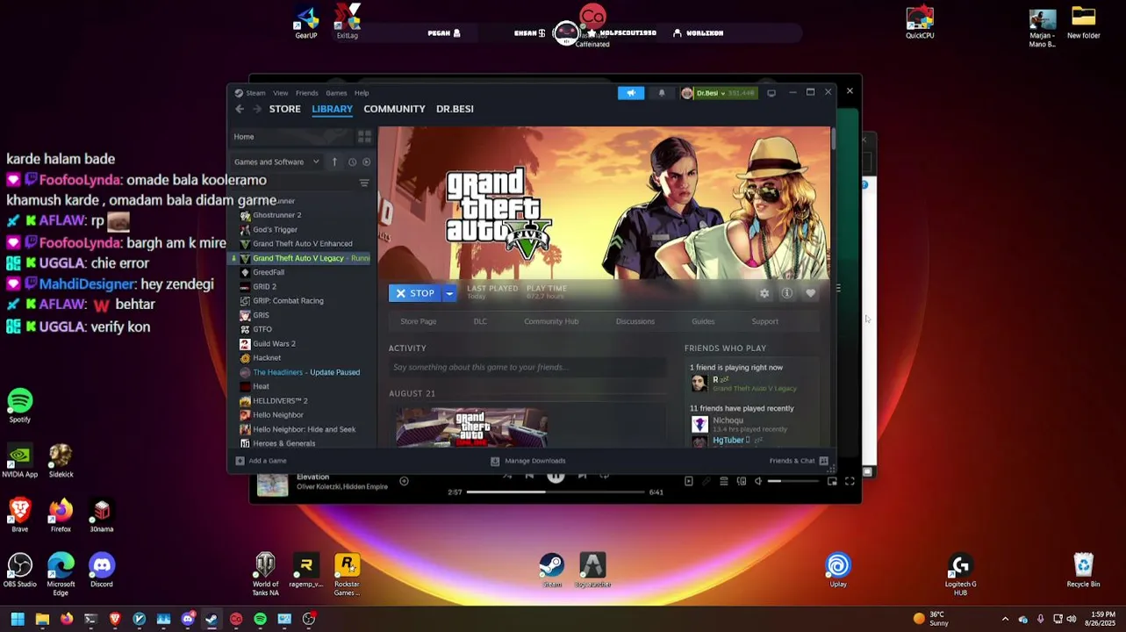
Task: Enter Spotify fullscreen mode
Action: (850, 481)
